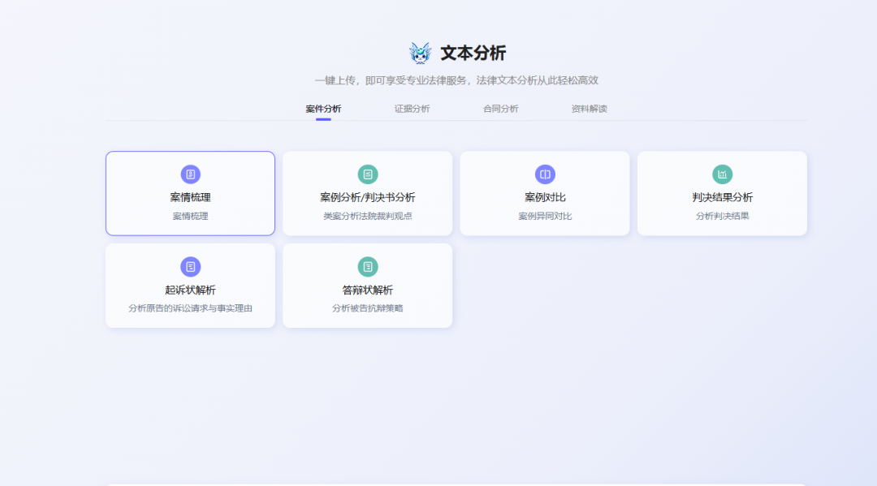Open the 案情梳理 analysis card
The height and width of the screenshot is (486, 877).
190,193
